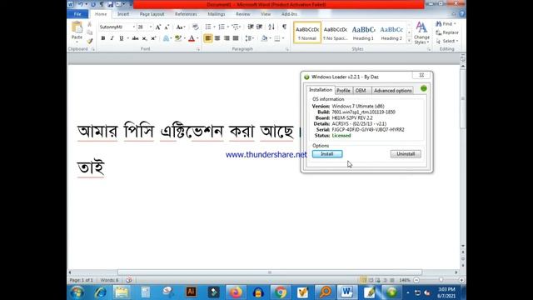
Task: Click the horizontal scrollbar thumb
Action: pyautogui.click(x=270, y=272)
